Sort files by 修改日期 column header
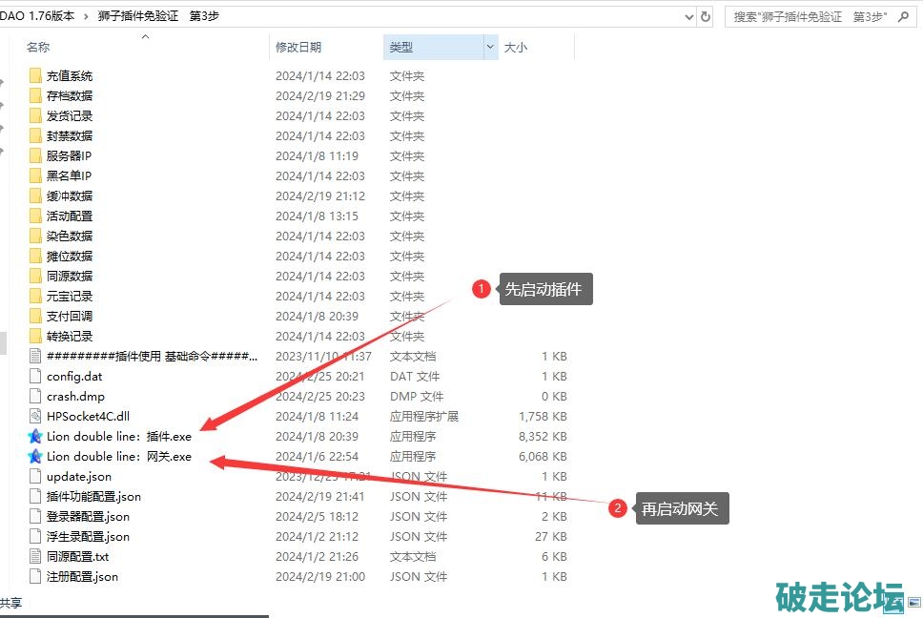Viewport: 923px width, 618px height. point(298,47)
